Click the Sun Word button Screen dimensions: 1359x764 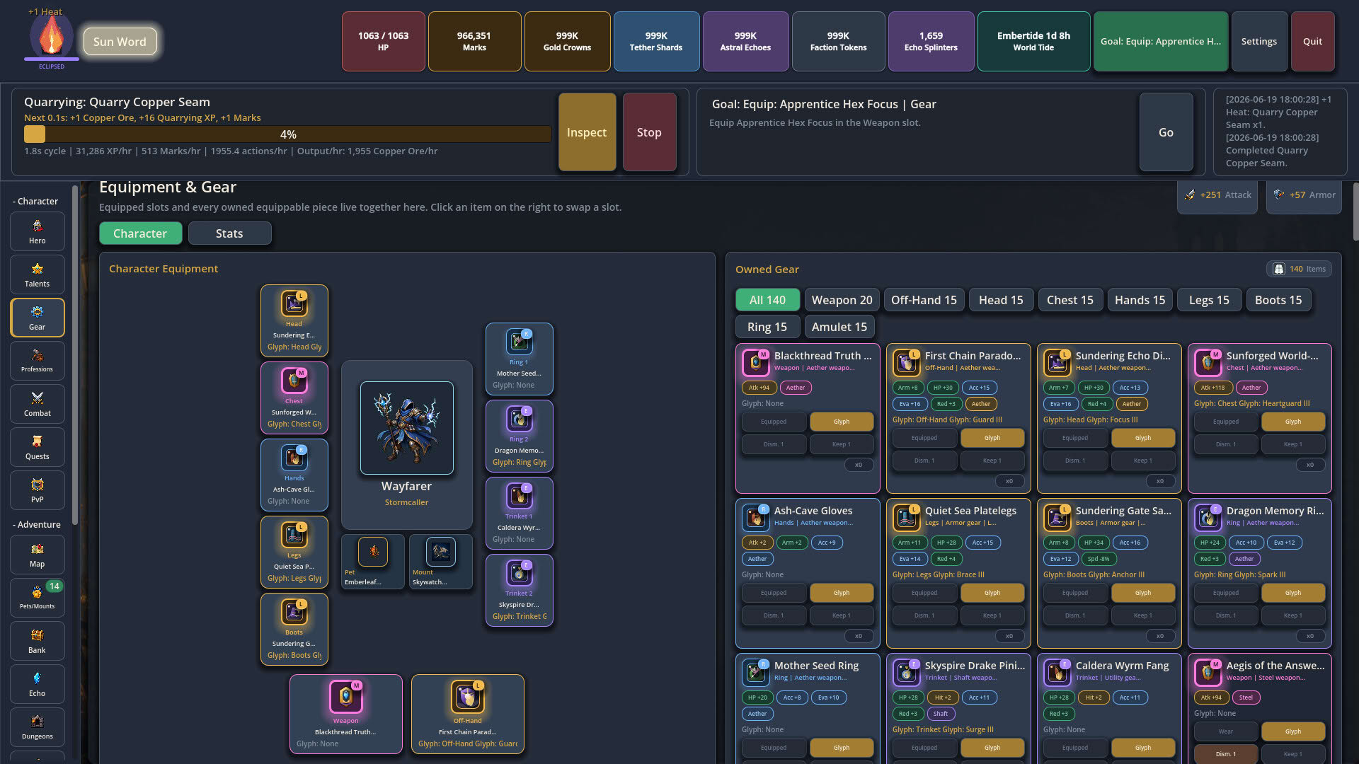pos(120,42)
